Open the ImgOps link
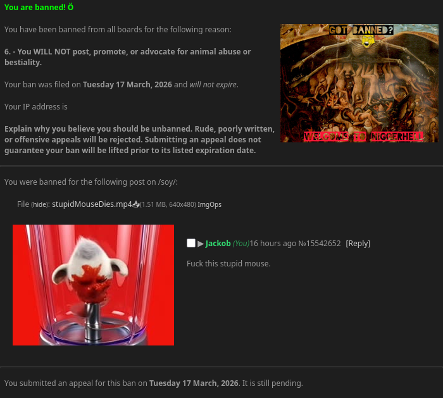 209,204
